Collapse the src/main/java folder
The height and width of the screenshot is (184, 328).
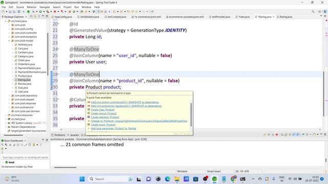pyautogui.click(x=6, y=21)
